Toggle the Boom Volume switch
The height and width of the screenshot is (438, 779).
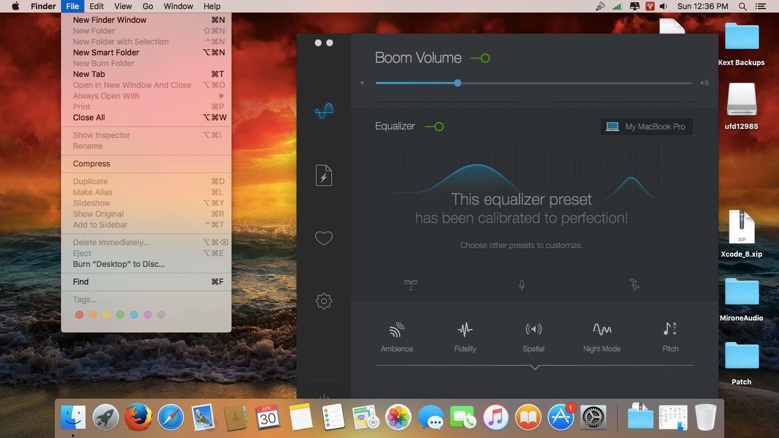tap(480, 58)
